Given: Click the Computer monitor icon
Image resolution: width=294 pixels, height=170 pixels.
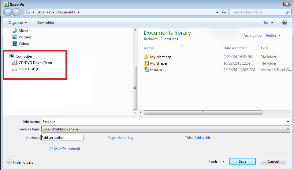Looking at the screenshot, I should [12, 56].
